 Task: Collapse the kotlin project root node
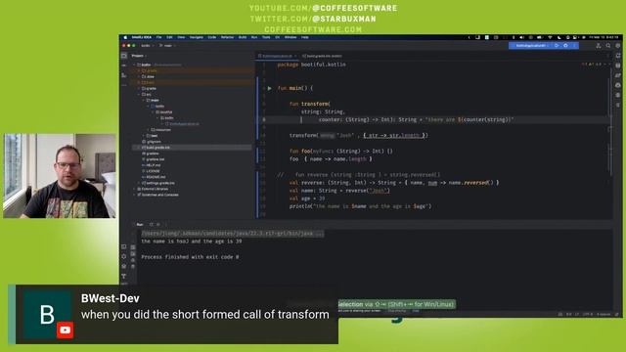click(134, 65)
